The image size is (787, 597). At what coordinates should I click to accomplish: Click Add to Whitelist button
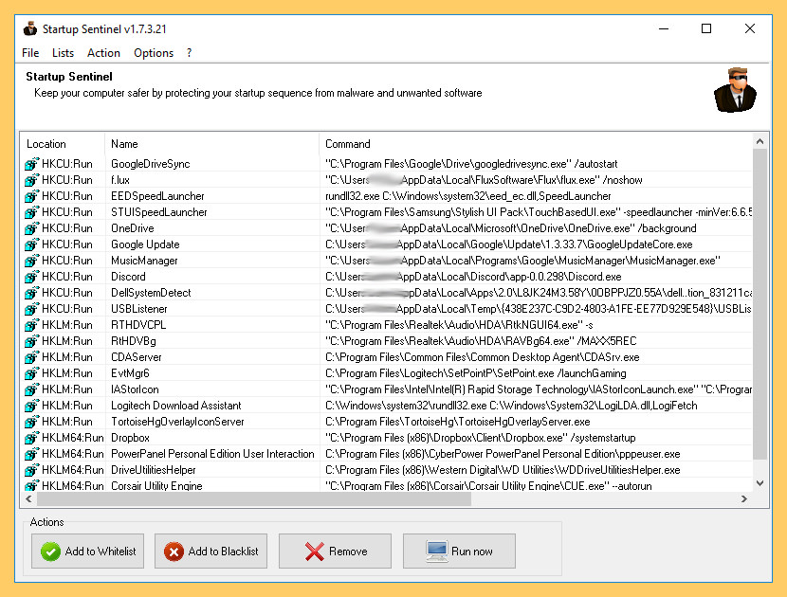pyautogui.click(x=87, y=551)
